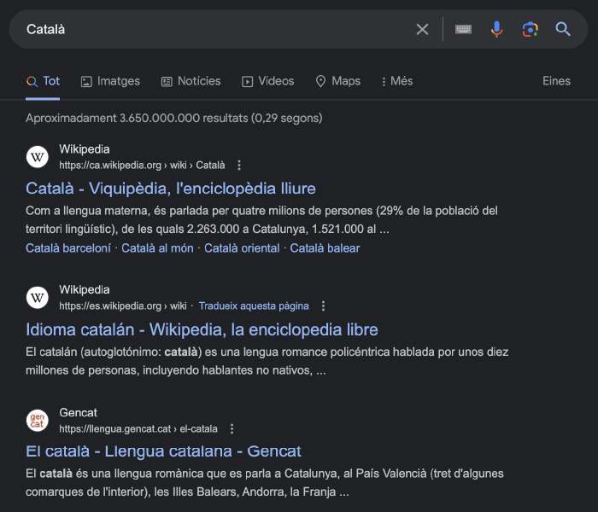Click the snippet beginning 'Com a llengua materna'
The width and height of the screenshot is (598, 512).
(x=261, y=220)
